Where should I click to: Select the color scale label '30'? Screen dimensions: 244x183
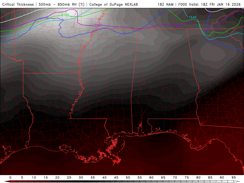click(x=81, y=178)
